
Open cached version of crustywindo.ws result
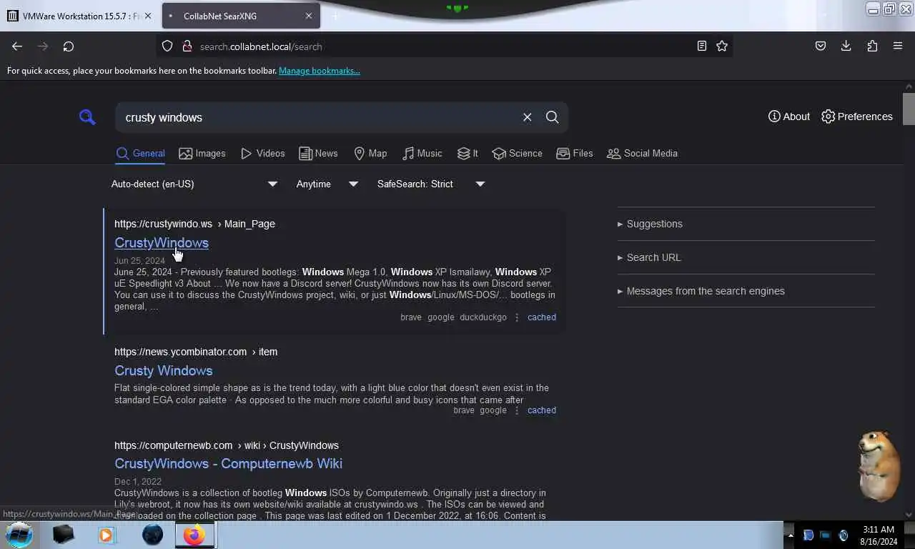click(542, 317)
